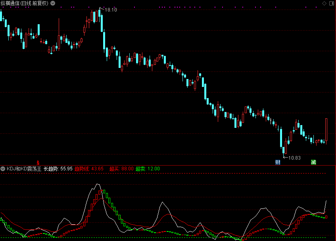Click the diamond icon at top right
This screenshot has width=336, height=241.
(324, 3)
